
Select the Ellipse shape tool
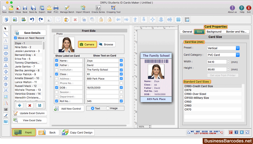click(6, 53)
